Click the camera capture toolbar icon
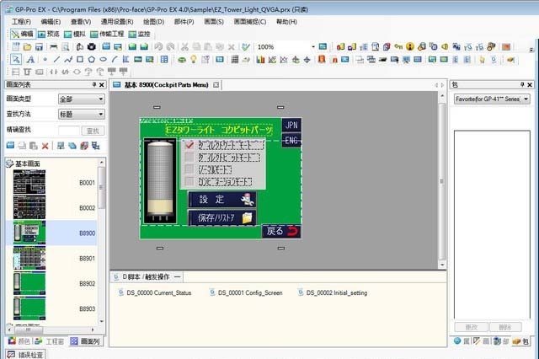The image size is (539, 359). coord(92,46)
